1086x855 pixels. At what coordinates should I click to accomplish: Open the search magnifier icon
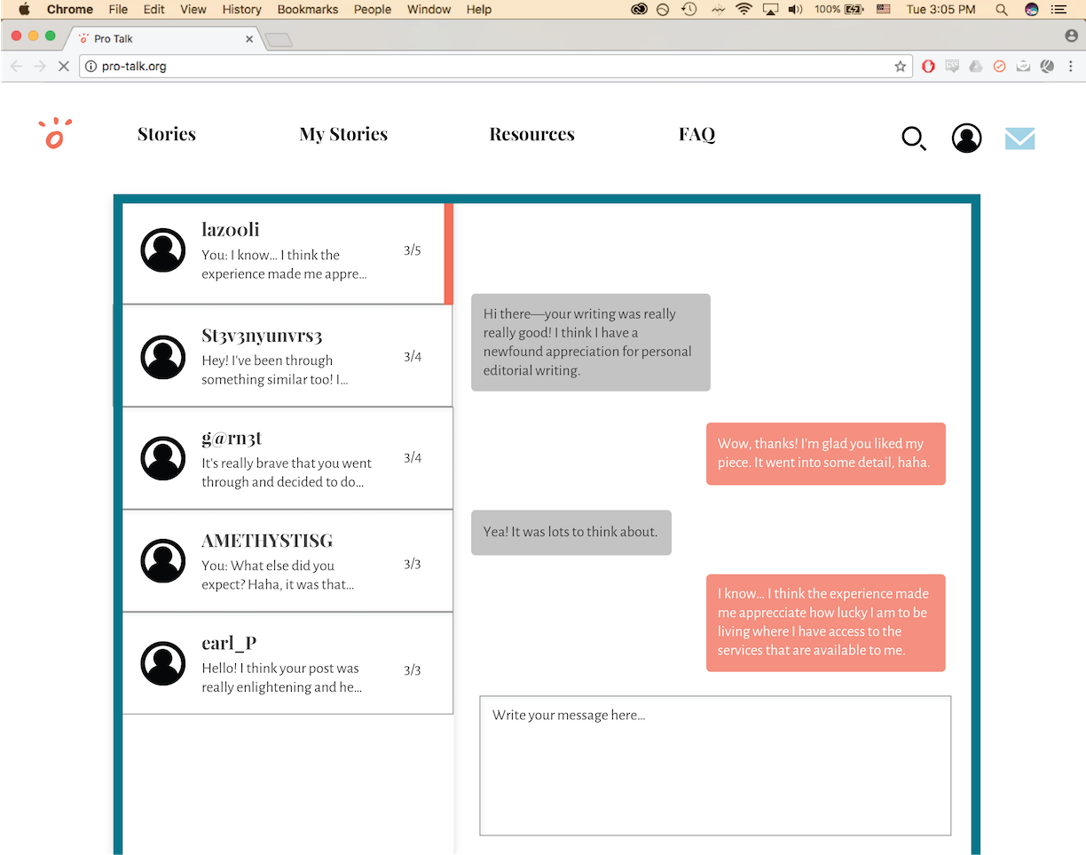(914, 139)
